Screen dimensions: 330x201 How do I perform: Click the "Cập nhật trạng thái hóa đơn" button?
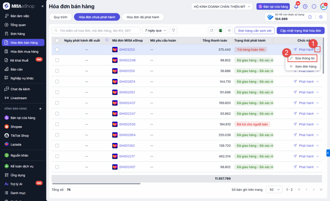[300, 30]
